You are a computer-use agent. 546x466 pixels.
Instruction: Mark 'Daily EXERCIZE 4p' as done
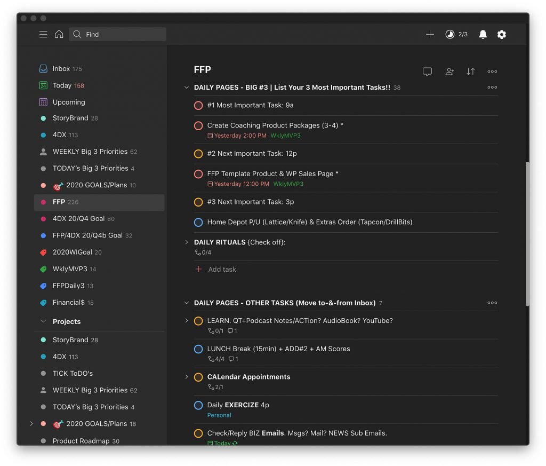pos(198,405)
